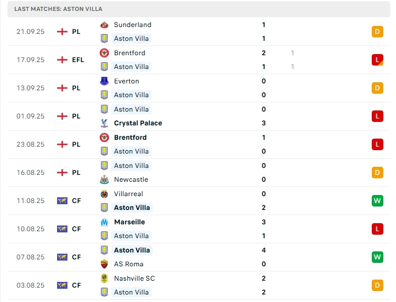This screenshot has height=302, width=396.
Task: Click the win badge for Villarreal match
Action: pos(378,201)
